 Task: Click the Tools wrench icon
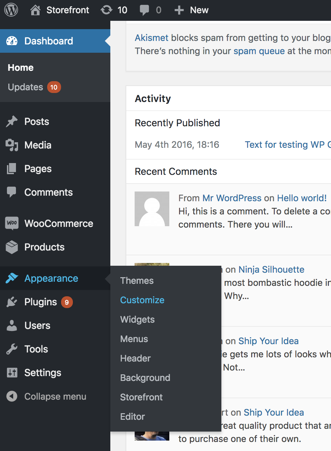[12, 349]
